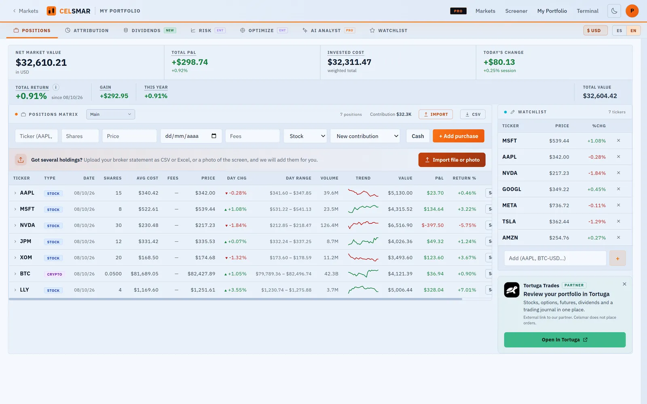Expand the BTC position row
647x404 pixels.
15,274
